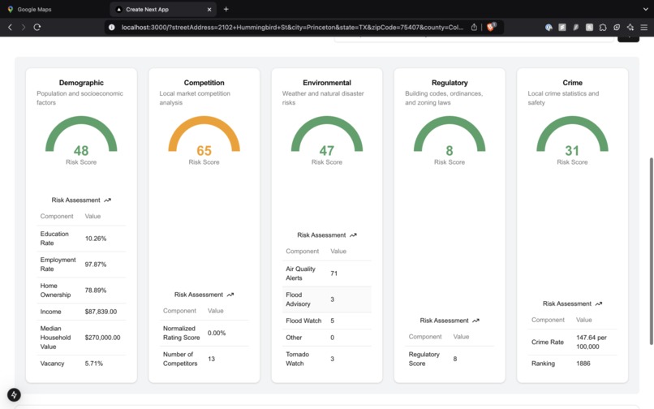Screen dimensions: 654x409
Task: Click the trend arrow beside Competition Risk Assessment
Action: [x=230, y=295]
